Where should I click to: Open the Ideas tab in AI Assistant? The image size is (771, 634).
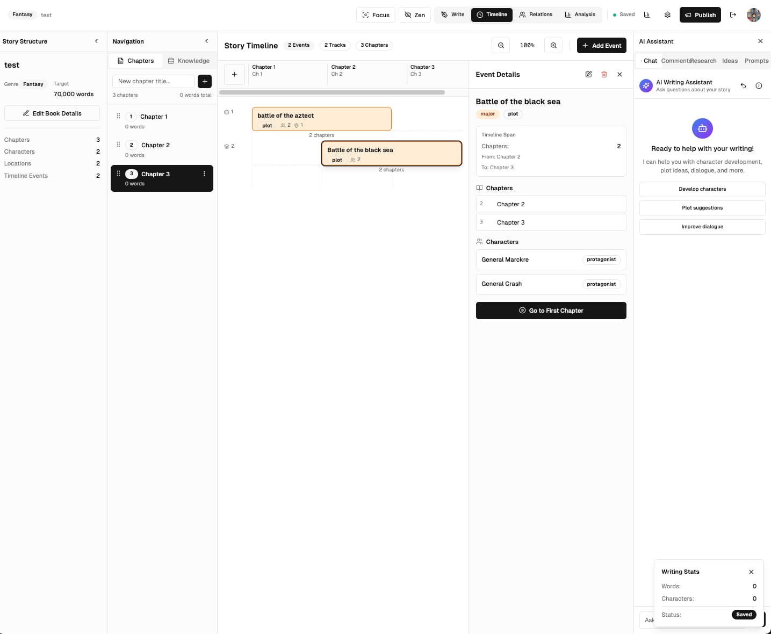(x=730, y=61)
